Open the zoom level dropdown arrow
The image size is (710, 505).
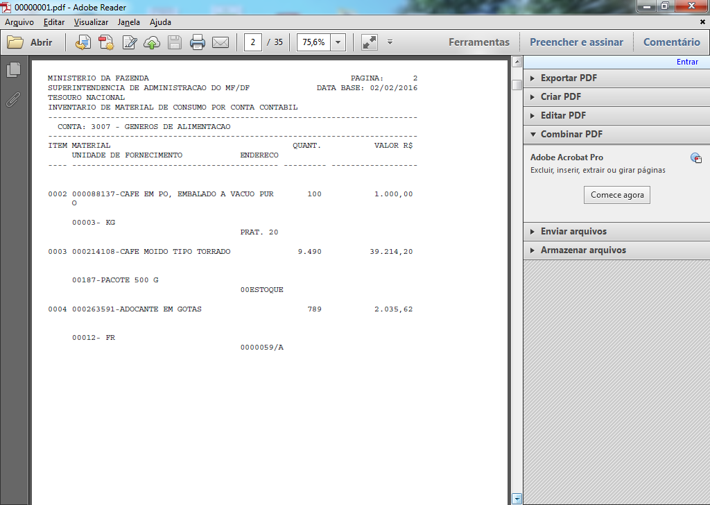pos(338,42)
